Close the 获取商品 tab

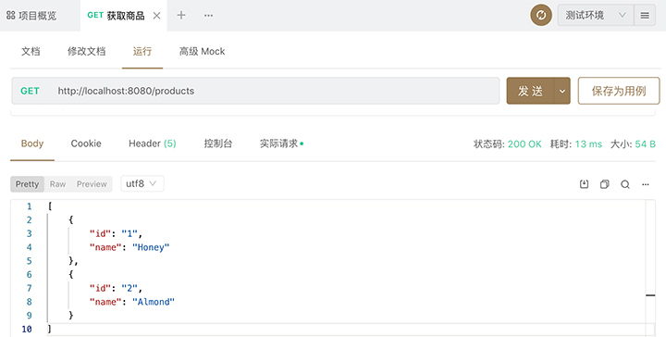[156, 16]
